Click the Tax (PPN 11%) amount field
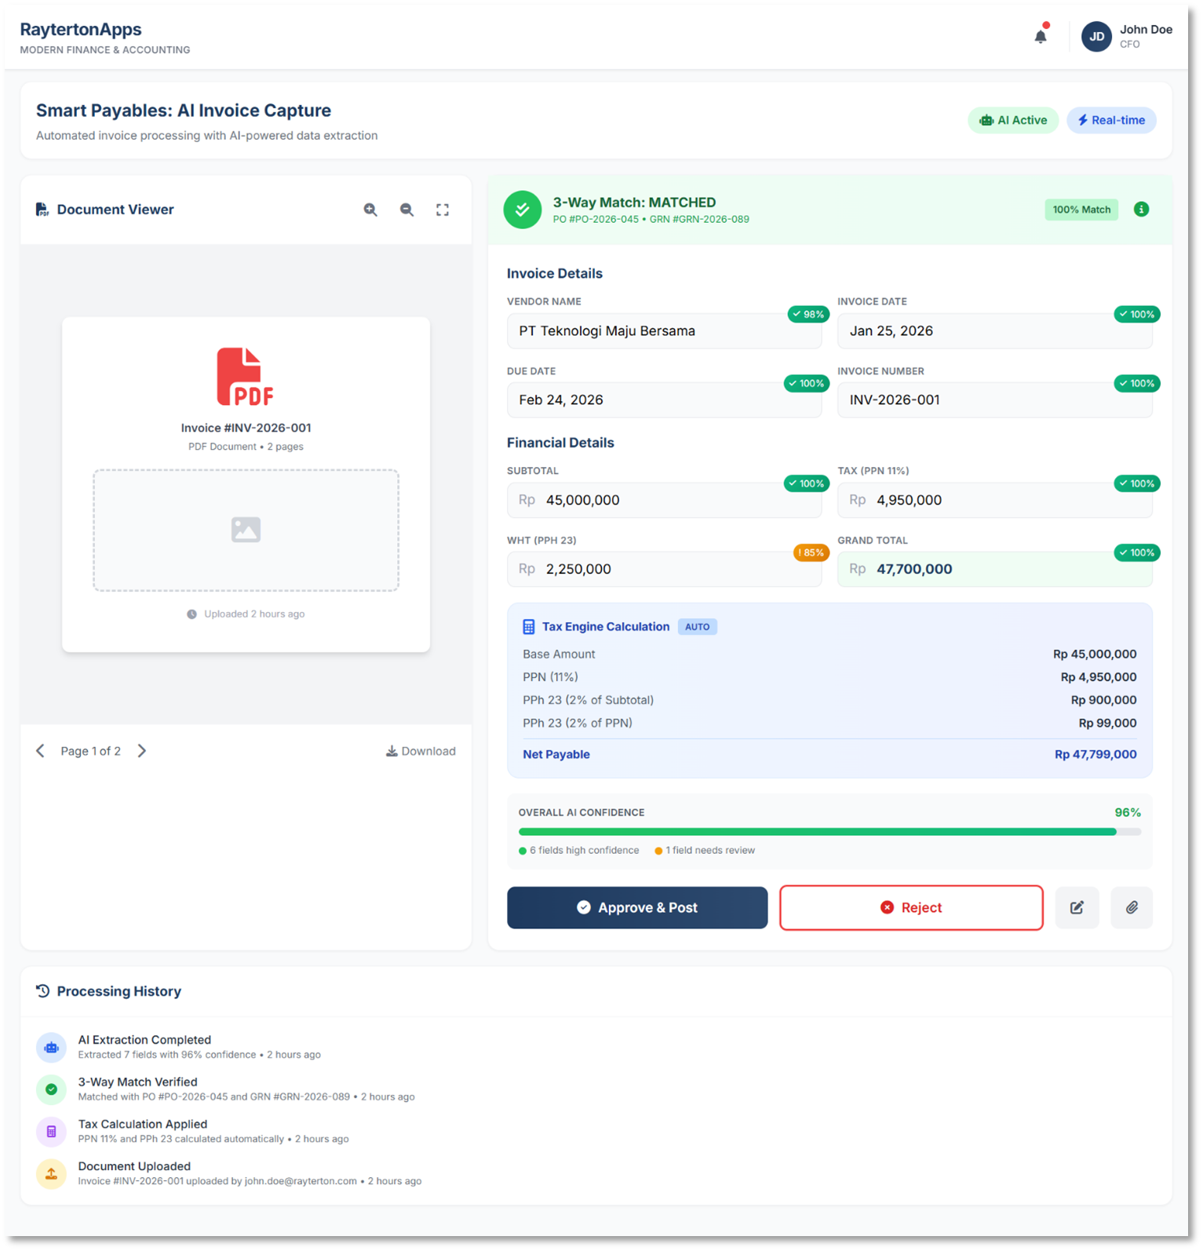This screenshot has height=1251, width=1203. 994,500
